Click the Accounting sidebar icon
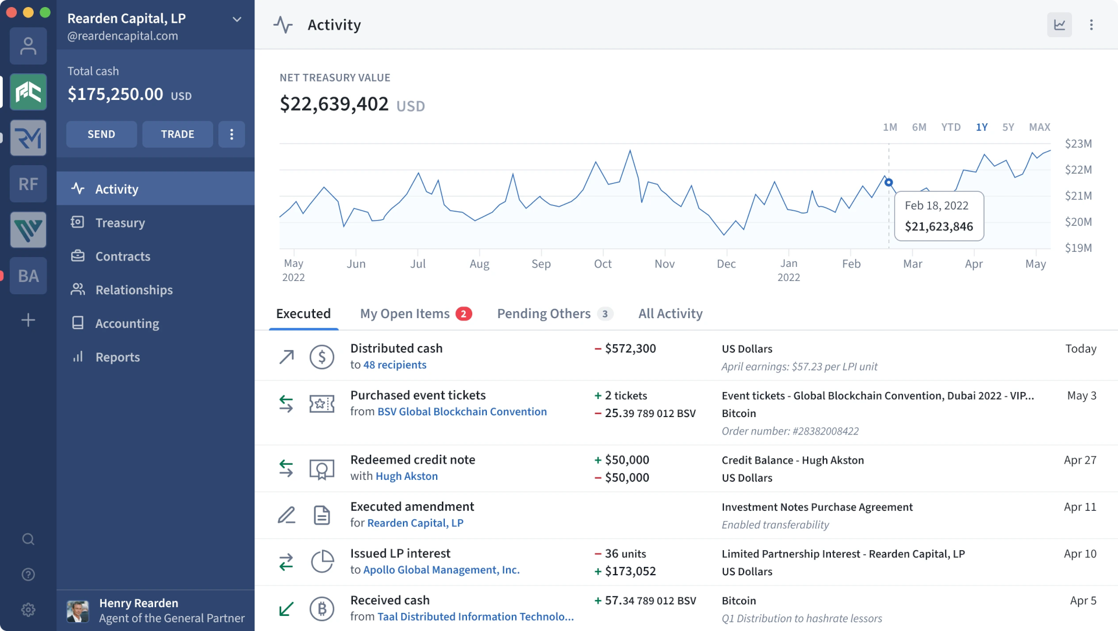Screen dimensions: 1118x631 [x=79, y=322]
